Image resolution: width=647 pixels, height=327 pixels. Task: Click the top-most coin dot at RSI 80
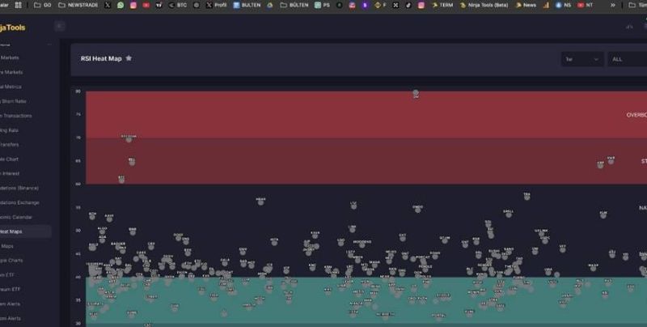click(416, 93)
